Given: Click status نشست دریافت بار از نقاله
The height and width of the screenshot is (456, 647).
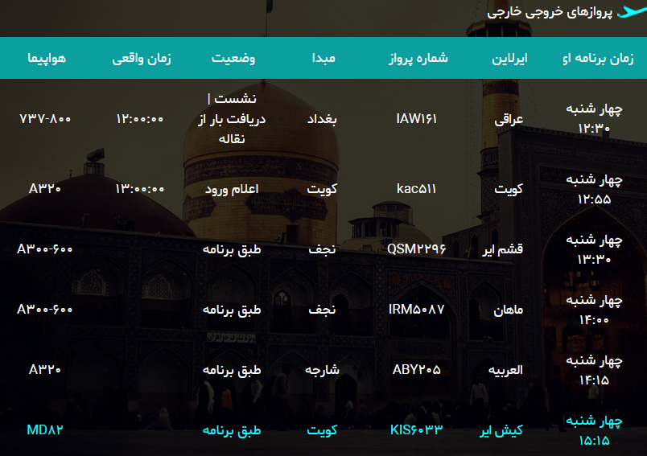Looking at the screenshot, I should pos(232,119).
